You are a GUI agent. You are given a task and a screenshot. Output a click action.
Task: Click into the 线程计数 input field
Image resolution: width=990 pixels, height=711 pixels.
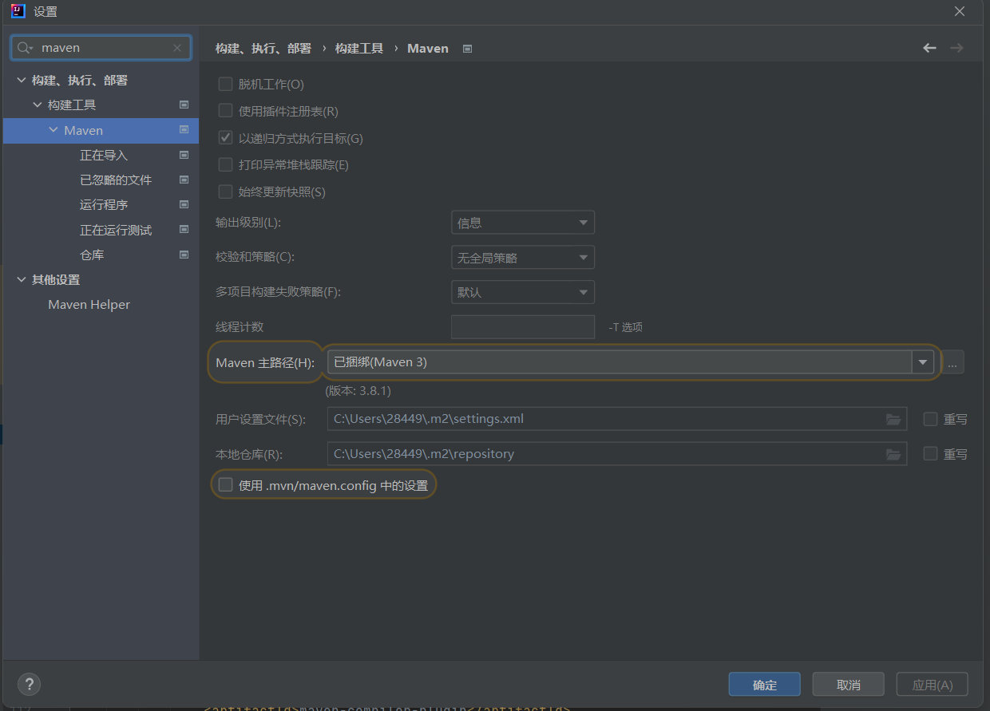[x=523, y=326]
